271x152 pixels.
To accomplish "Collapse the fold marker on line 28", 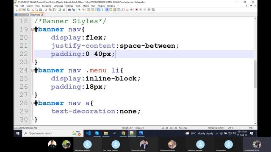I will pos(33,103).
